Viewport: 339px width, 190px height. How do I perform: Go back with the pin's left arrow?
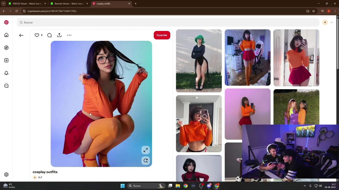tap(21, 35)
